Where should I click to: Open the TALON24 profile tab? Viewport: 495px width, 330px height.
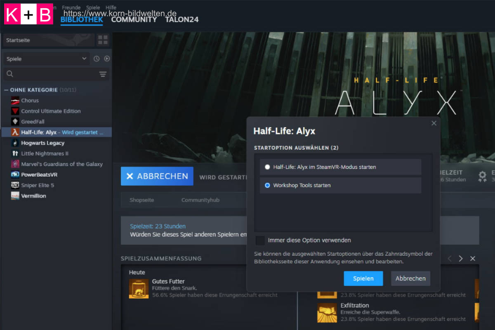(182, 19)
